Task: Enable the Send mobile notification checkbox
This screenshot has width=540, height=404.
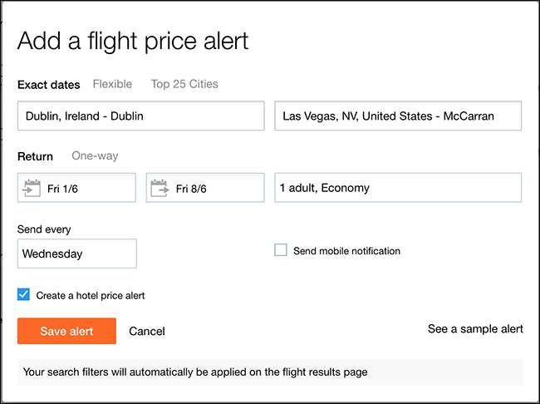Action: coord(281,250)
